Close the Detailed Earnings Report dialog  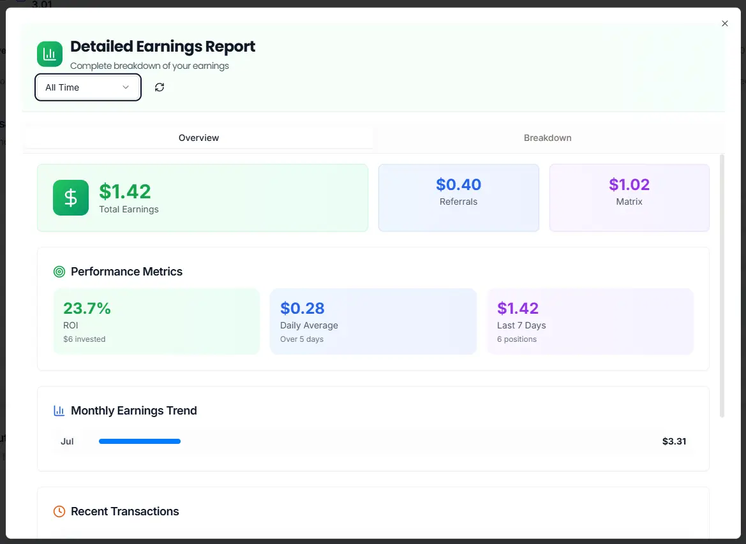tap(724, 24)
